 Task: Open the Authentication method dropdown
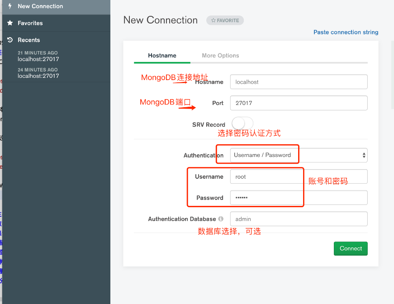(299, 155)
